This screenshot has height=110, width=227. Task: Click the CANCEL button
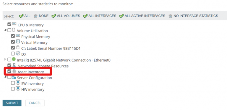tap(35, 103)
